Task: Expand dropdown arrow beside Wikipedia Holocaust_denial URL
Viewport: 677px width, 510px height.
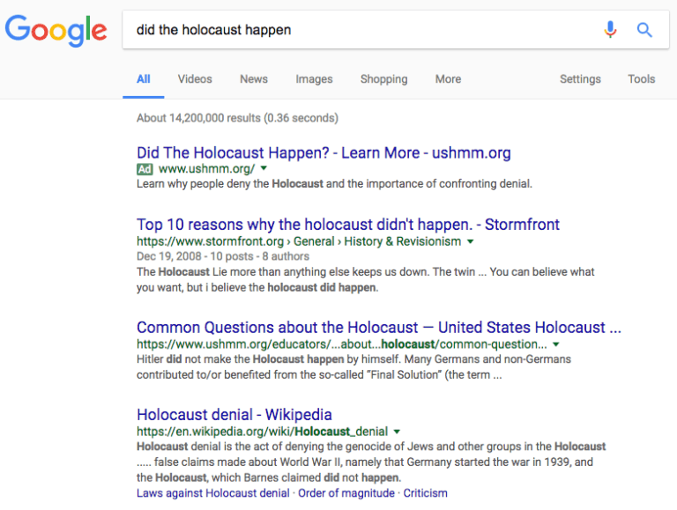Action: 397,432
